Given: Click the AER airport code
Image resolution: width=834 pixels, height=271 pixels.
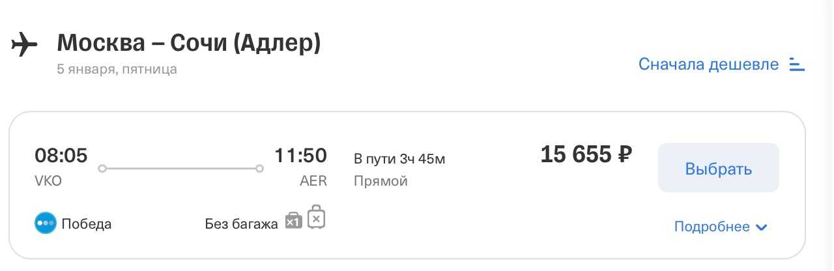Looking at the screenshot, I should pyautogui.click(x=313, y=181).
